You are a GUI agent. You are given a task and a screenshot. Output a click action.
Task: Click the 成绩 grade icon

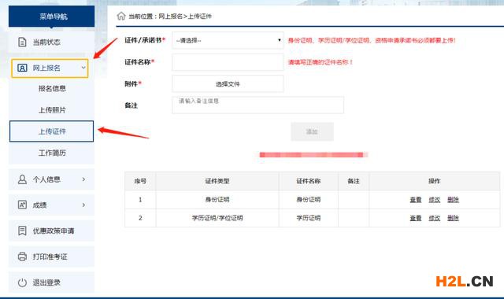click(x=22, y=205)
